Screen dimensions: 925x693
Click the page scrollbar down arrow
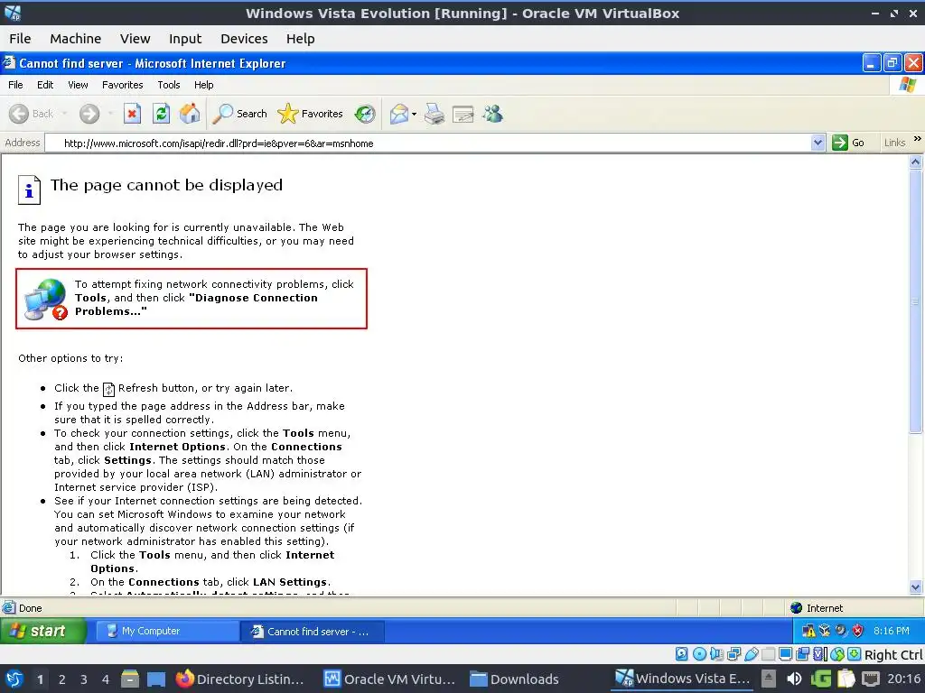pyautogui.click(x=916, y=587)
